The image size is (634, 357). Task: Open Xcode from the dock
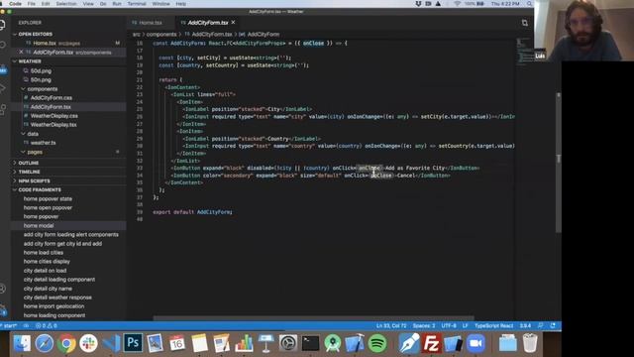355,344
